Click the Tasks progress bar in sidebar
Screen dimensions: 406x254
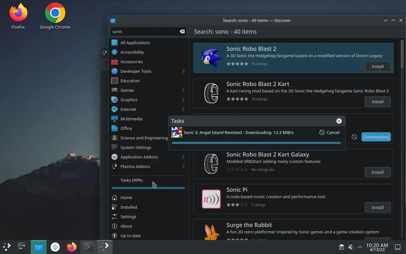pyautogui.click(x=148, y=188)
